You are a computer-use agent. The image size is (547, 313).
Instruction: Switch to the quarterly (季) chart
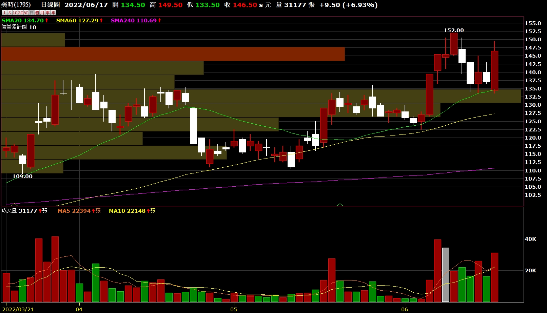click(x=47, y=13)
